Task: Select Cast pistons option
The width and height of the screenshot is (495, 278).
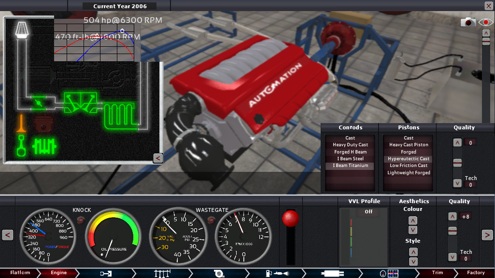Action: [x=409, y=138]
